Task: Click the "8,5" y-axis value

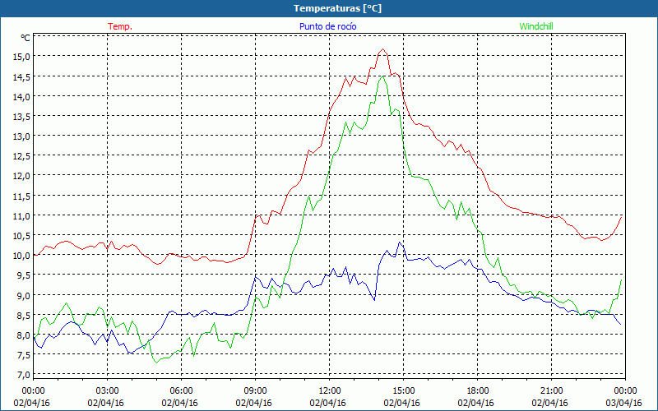Action: [x=24, y=316]
